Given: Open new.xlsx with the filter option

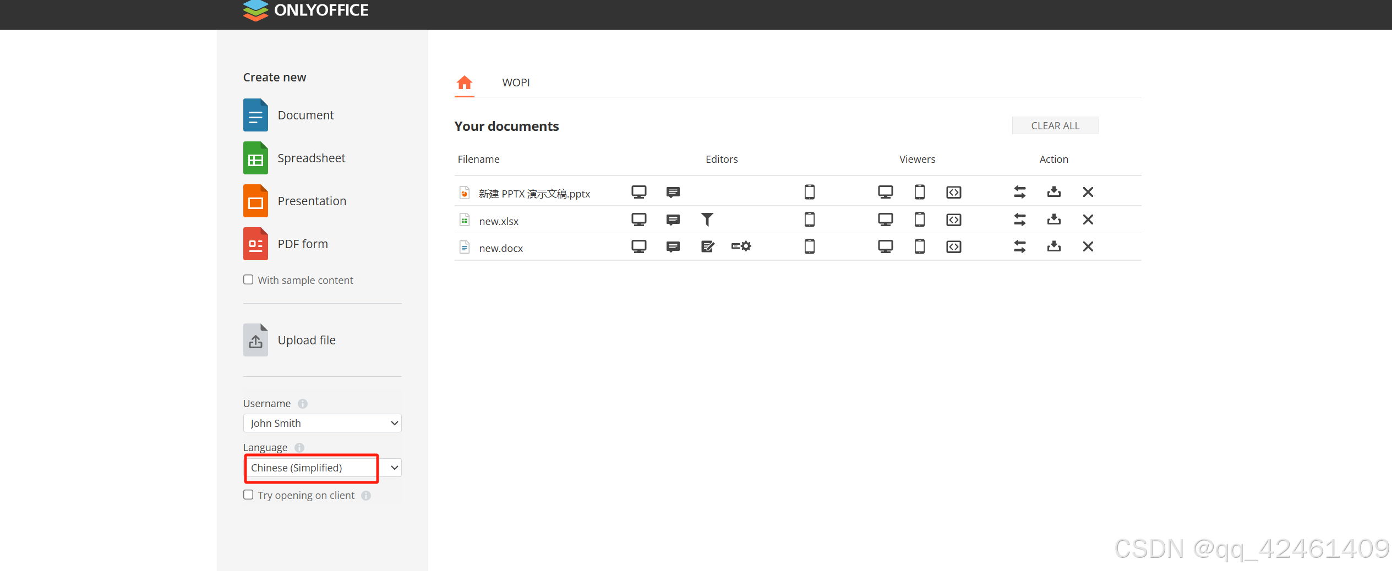Looking at the screenshot, I should pos(707,219).
